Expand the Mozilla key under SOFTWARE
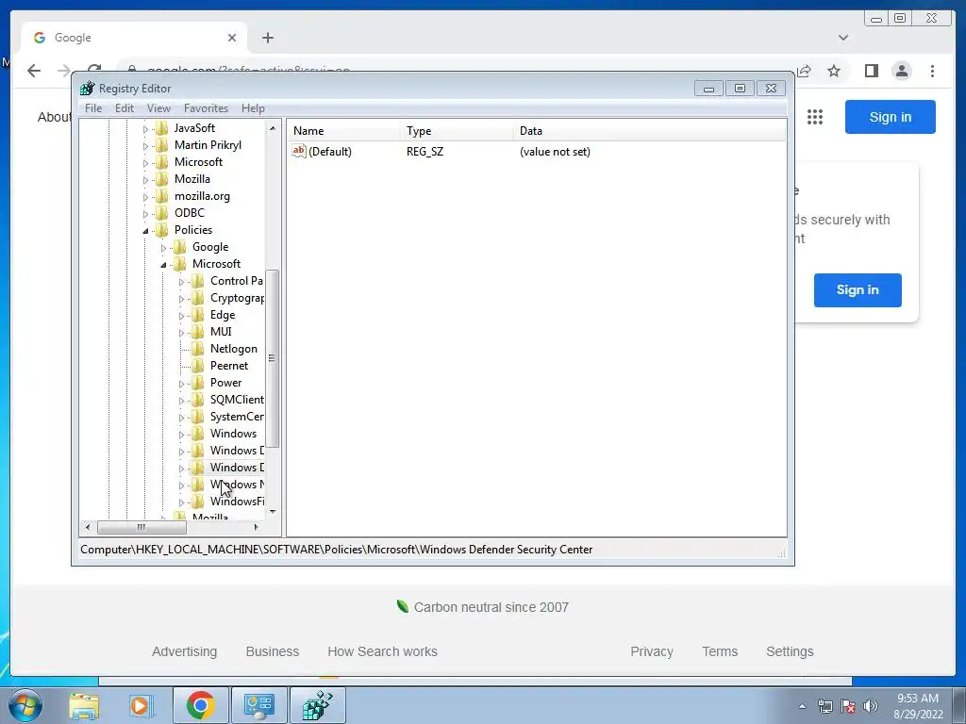The image size is (966, 724). pos(145,180)
